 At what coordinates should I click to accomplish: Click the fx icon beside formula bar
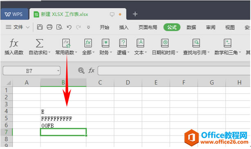(92, 70)
